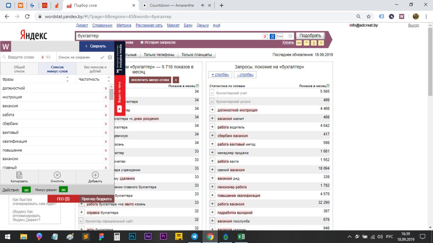
Task: Delete «вахтовый» from the minus-word list
Action: 106,132
